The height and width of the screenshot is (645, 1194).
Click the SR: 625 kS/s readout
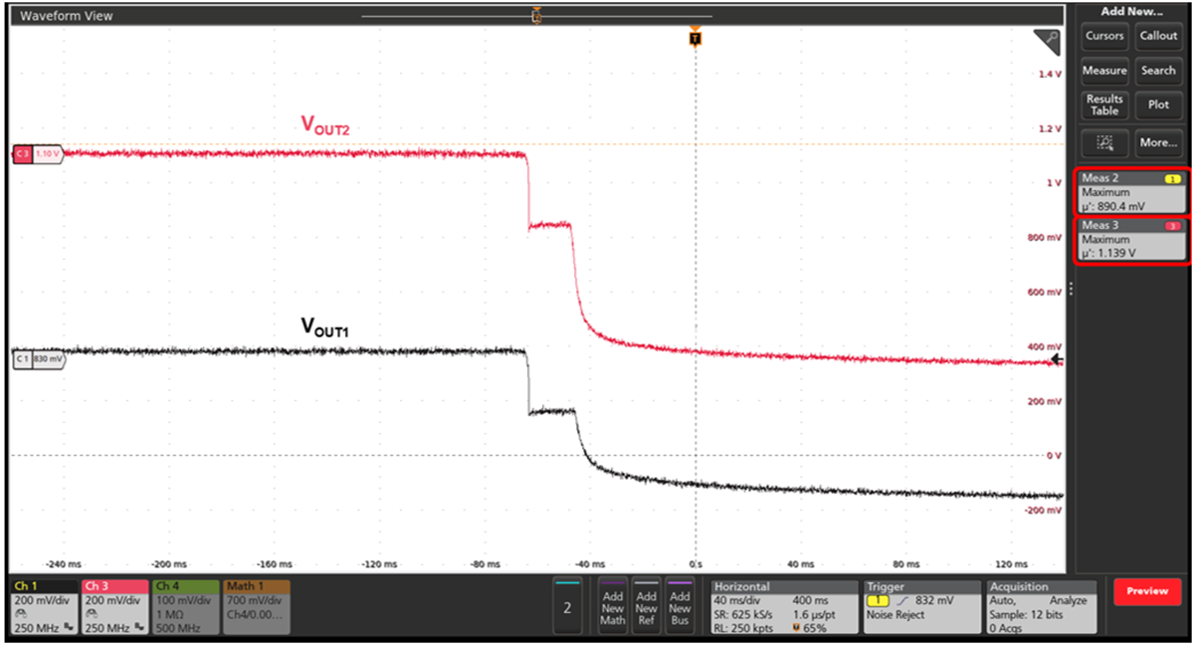pyautogui.click(x=744, y=615)
